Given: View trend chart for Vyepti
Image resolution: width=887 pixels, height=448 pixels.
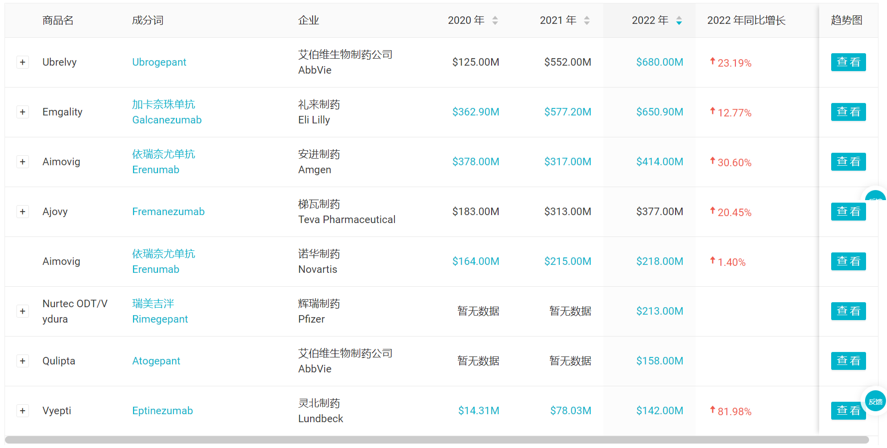Looking at the screenshot, I should [848, 411].
